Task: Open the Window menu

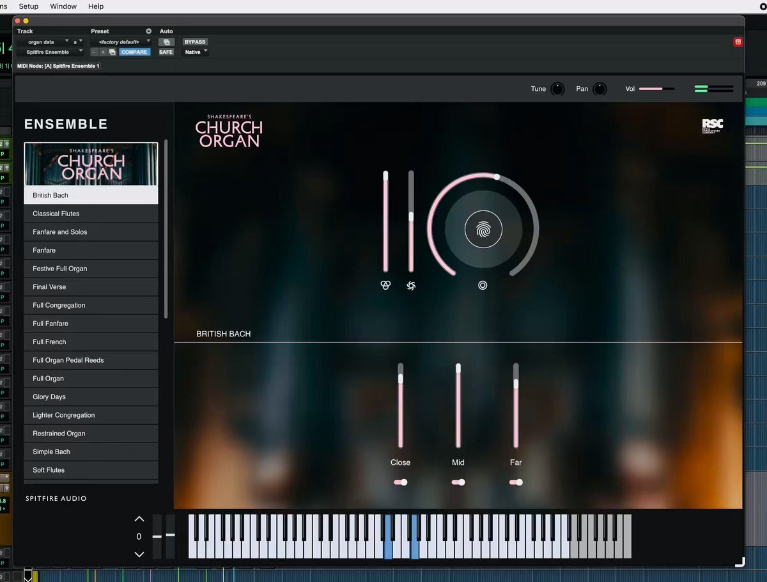Action: pos(63,6)
